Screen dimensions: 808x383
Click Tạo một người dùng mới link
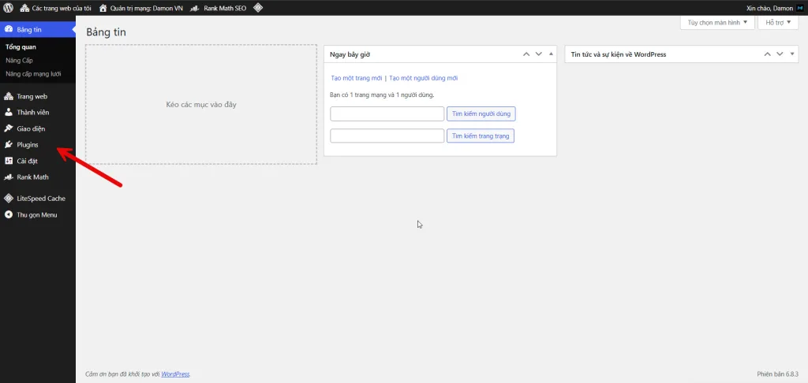pos(423,78)
